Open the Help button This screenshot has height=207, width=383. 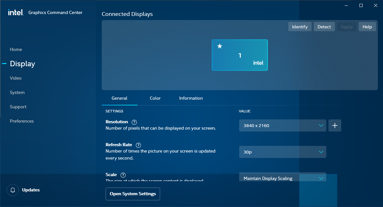(x=367, y=27)
